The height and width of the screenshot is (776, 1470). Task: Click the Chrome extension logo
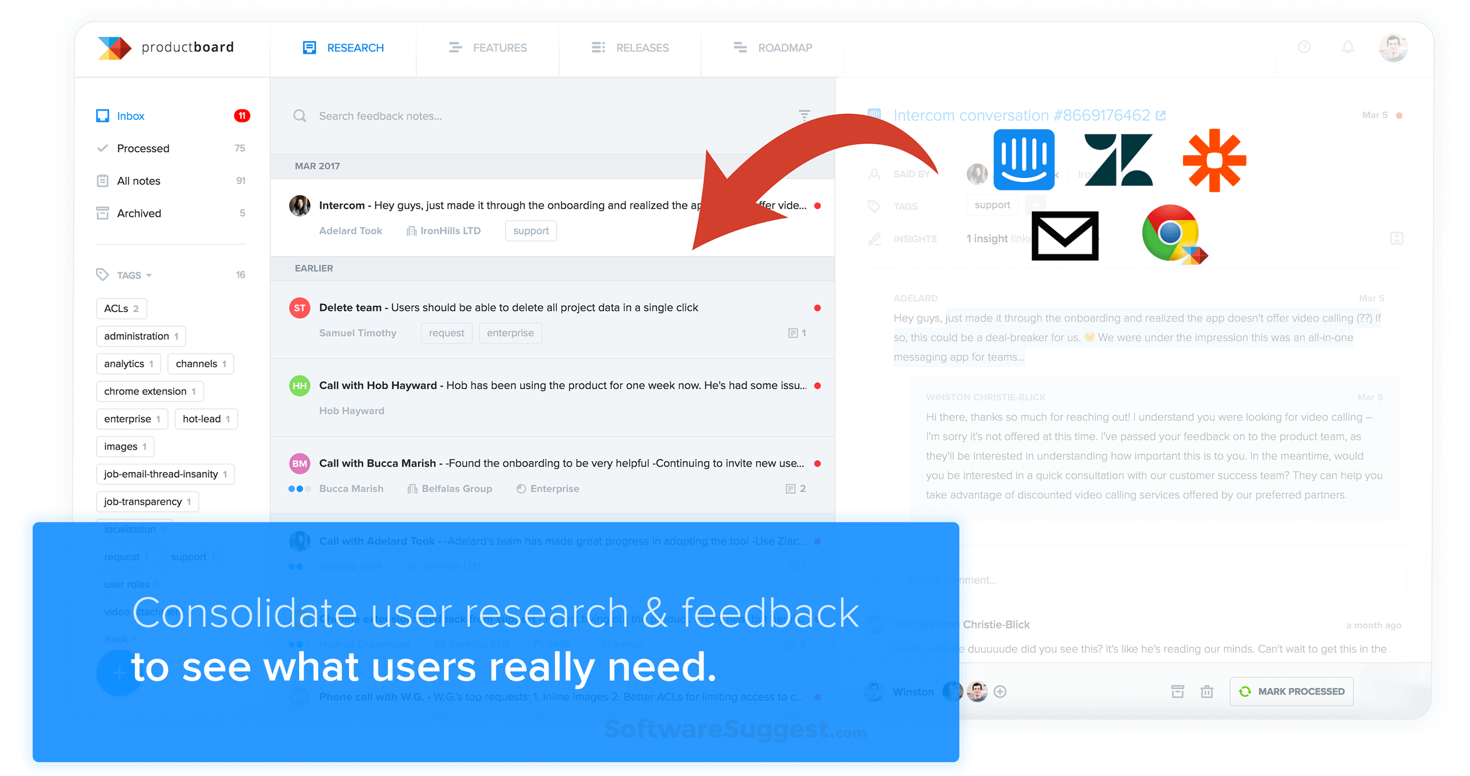1174,234
